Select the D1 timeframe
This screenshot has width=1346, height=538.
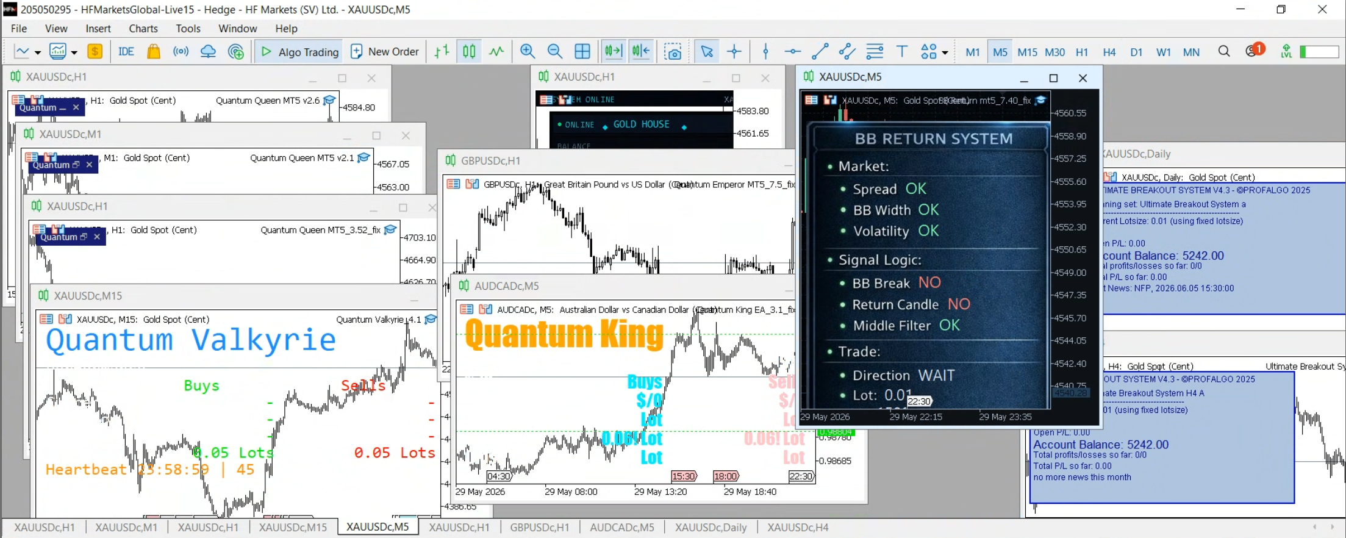(1136, 52)
